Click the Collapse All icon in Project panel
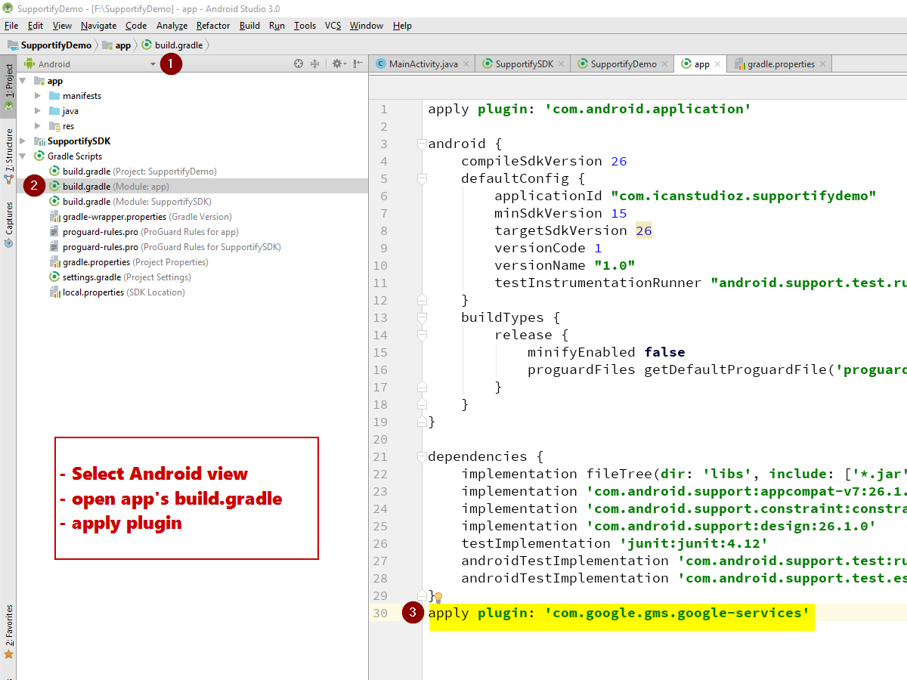 pyautogui.click(x=315, y=64)
